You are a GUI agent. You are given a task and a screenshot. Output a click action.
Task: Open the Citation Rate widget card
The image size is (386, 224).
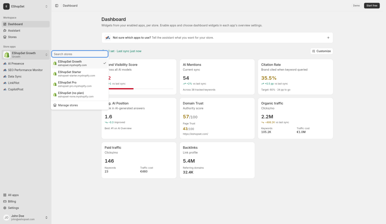coord(296,77)
